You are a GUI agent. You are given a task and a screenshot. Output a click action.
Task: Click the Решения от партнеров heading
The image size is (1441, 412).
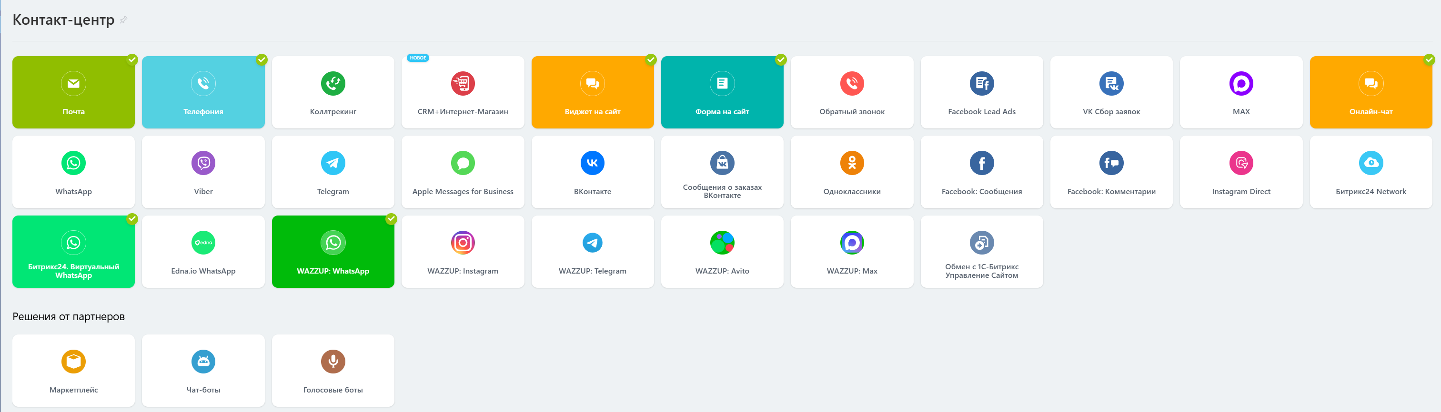point(68,316)
